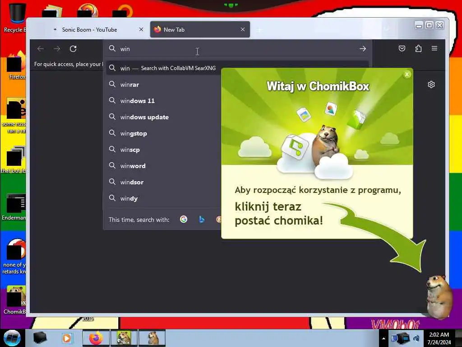
Task: Click the volume tray icon
Action: [x=417, y=338]
